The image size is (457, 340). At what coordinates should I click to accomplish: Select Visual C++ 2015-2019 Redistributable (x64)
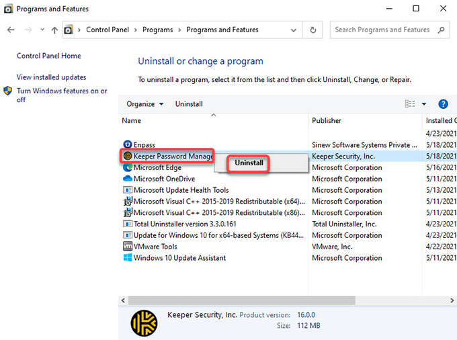219,202
